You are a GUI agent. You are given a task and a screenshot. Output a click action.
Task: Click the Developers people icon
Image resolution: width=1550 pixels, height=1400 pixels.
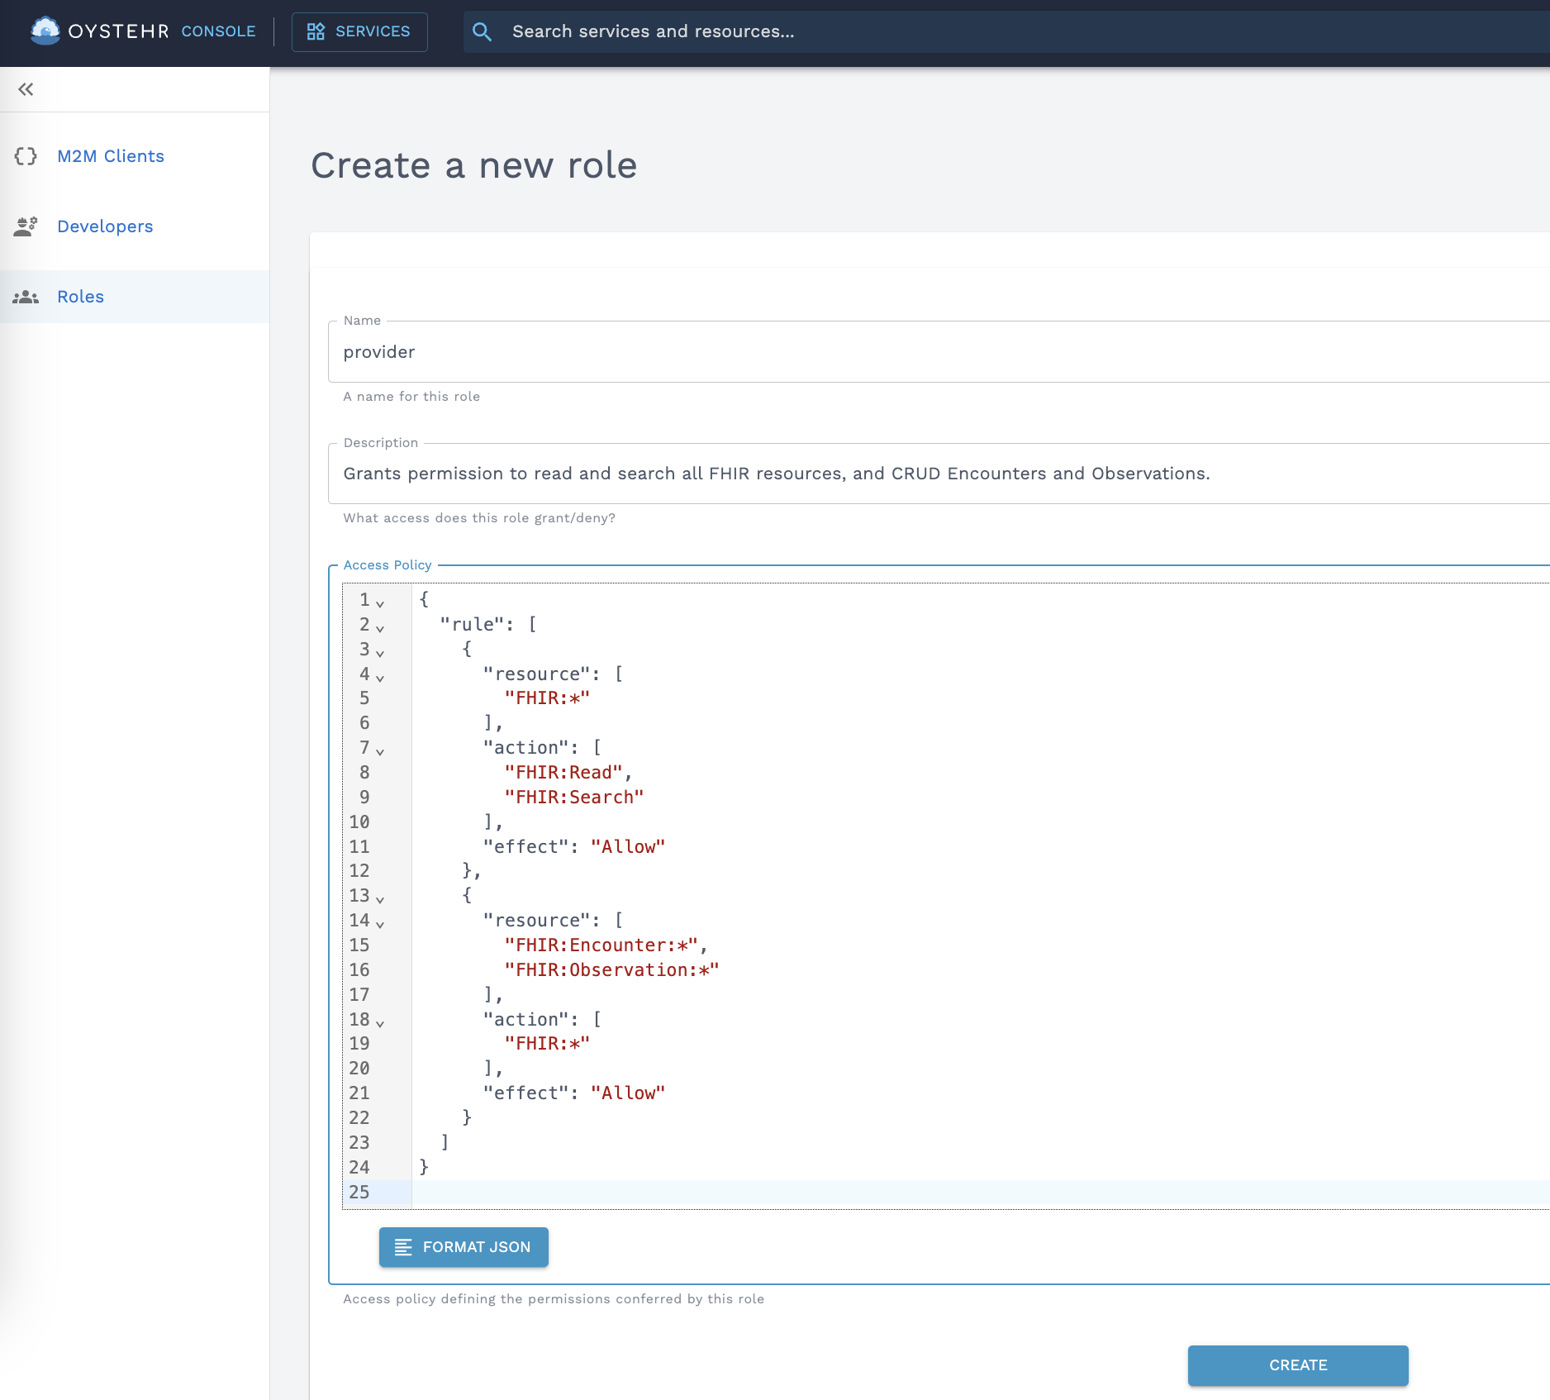point(26,226)
